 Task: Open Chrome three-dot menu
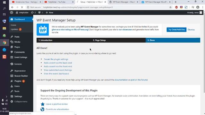click(x=203, y=7)
